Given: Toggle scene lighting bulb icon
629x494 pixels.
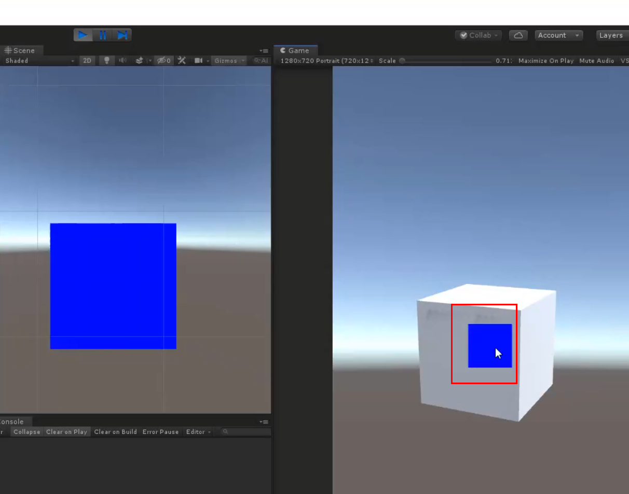Looking at the screenshot, I should coord(107,61).
